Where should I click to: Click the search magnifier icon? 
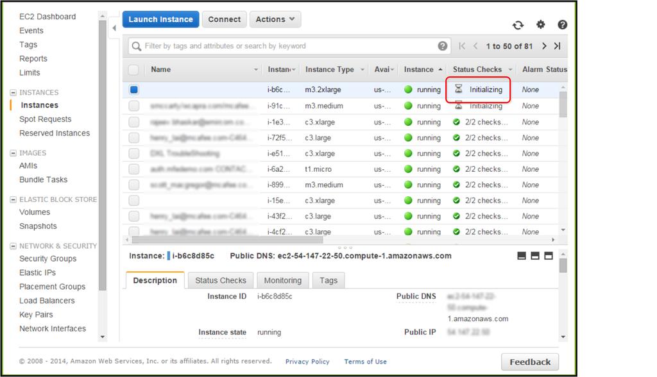(136, 46)
